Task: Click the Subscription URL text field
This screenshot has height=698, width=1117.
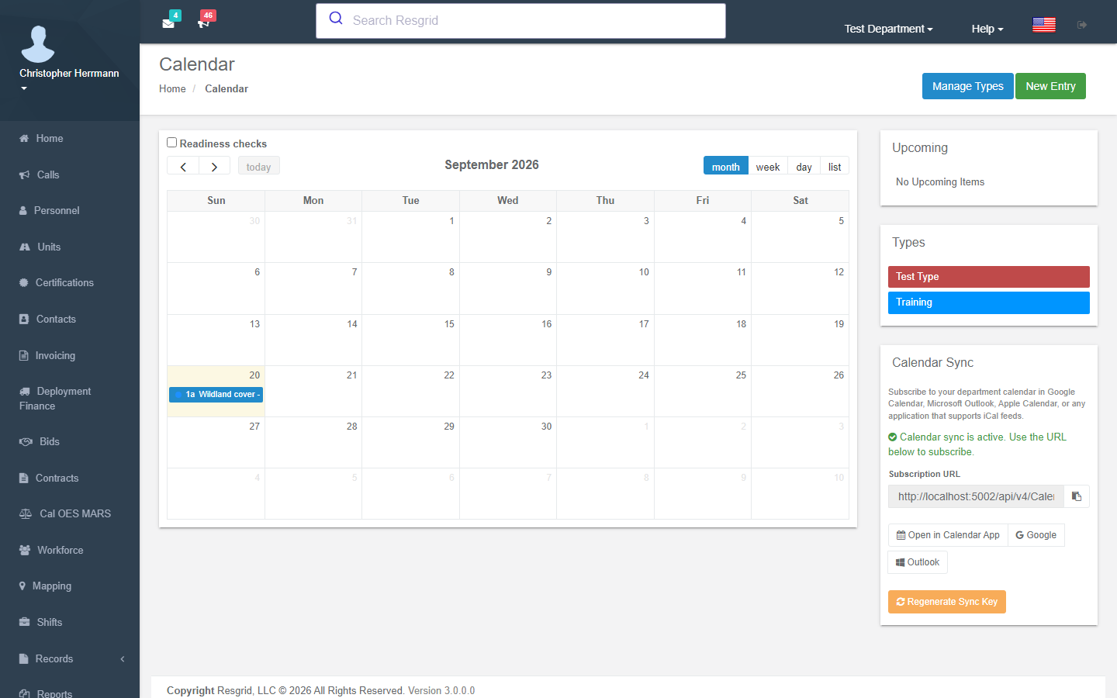Action: (976, 496)
